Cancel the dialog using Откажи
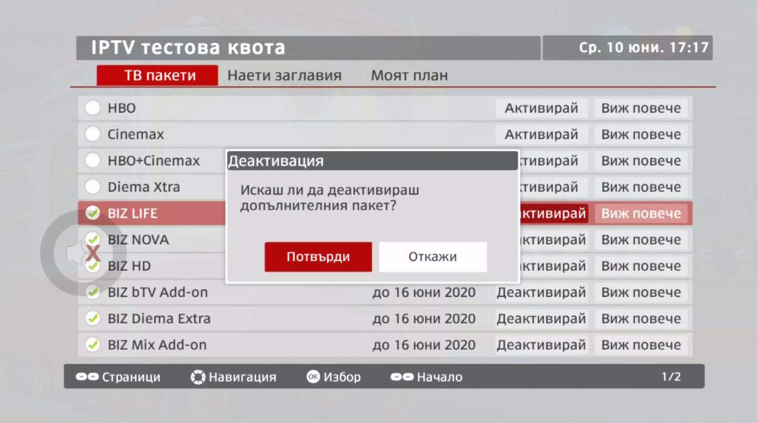This screenshot has height=423, width=757. click(433, 256)
